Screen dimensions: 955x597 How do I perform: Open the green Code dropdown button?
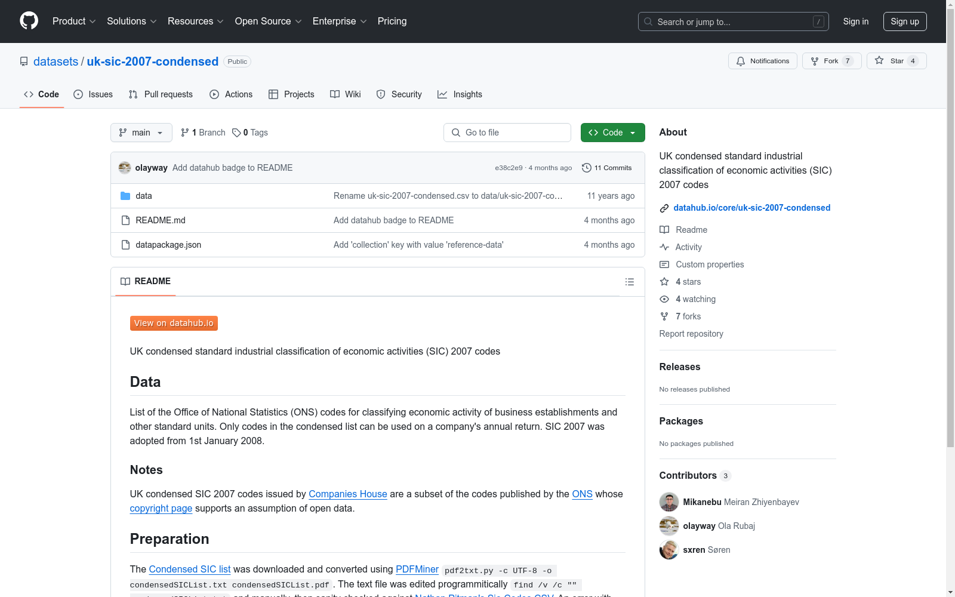click(x=612, y=133)
